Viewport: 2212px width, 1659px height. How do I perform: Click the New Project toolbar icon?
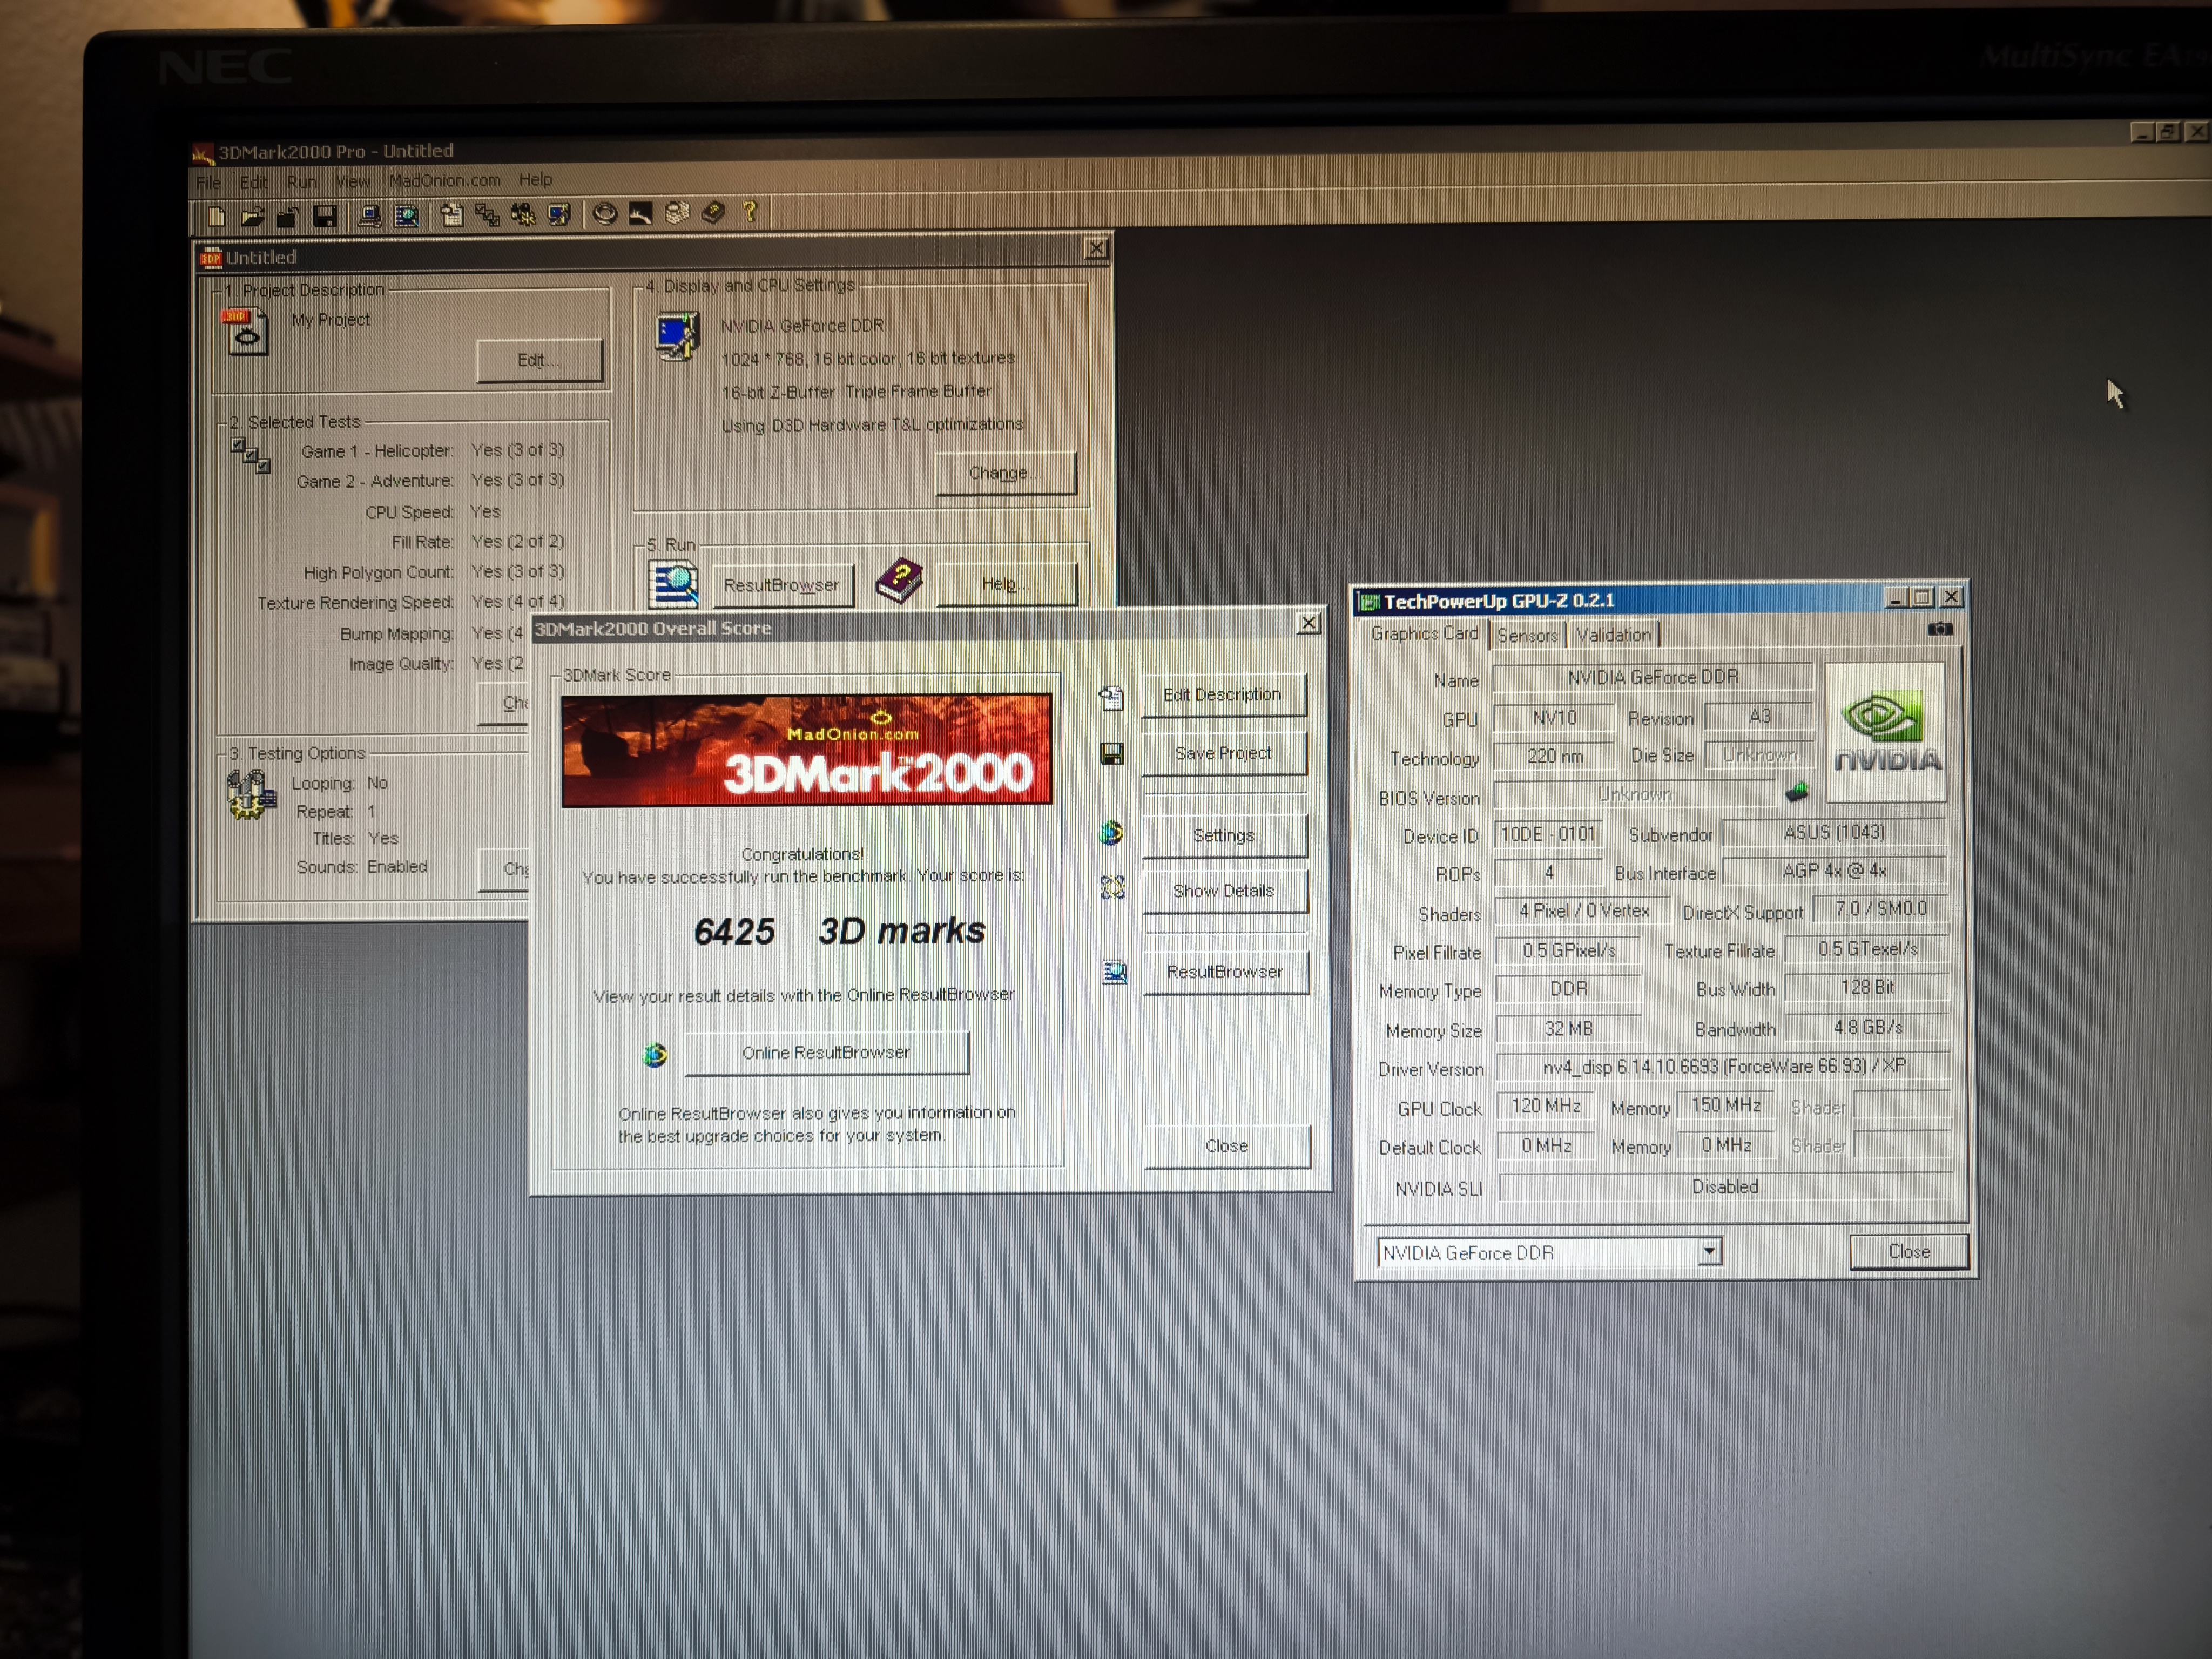click(x=216, y=216)
